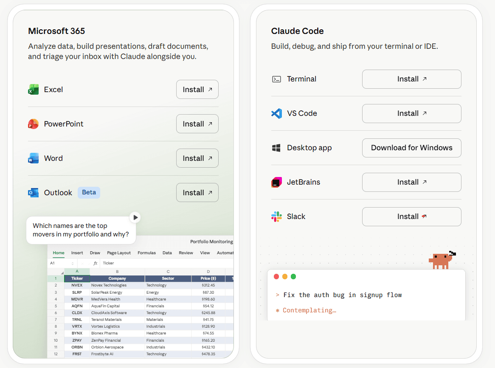495x368 pixels.
Task: Click the formula bar showing Ticker
Action: pos(167,263)
